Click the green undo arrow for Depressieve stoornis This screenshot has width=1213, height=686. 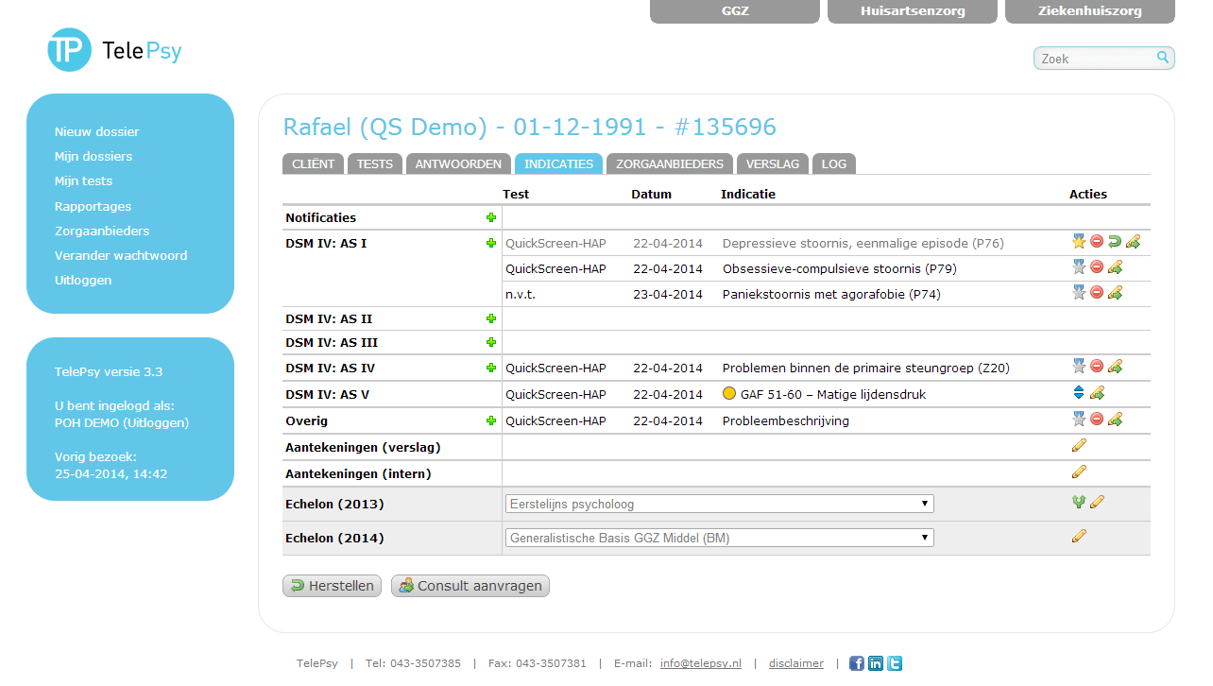point(1115,242)
